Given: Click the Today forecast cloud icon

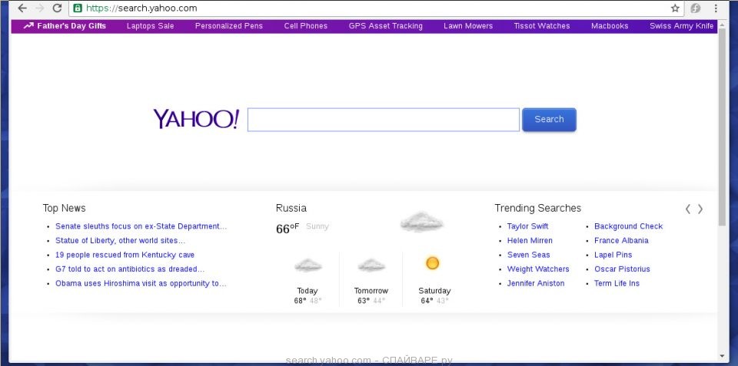Looking at the screenshot, I should [307, 265].
